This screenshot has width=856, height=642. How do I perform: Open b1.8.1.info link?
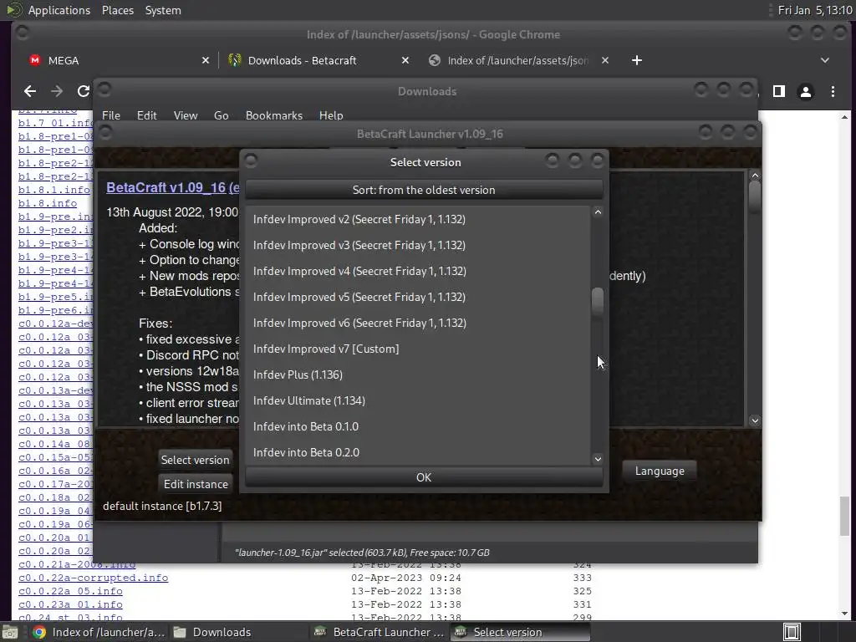(x=54, y=190)
